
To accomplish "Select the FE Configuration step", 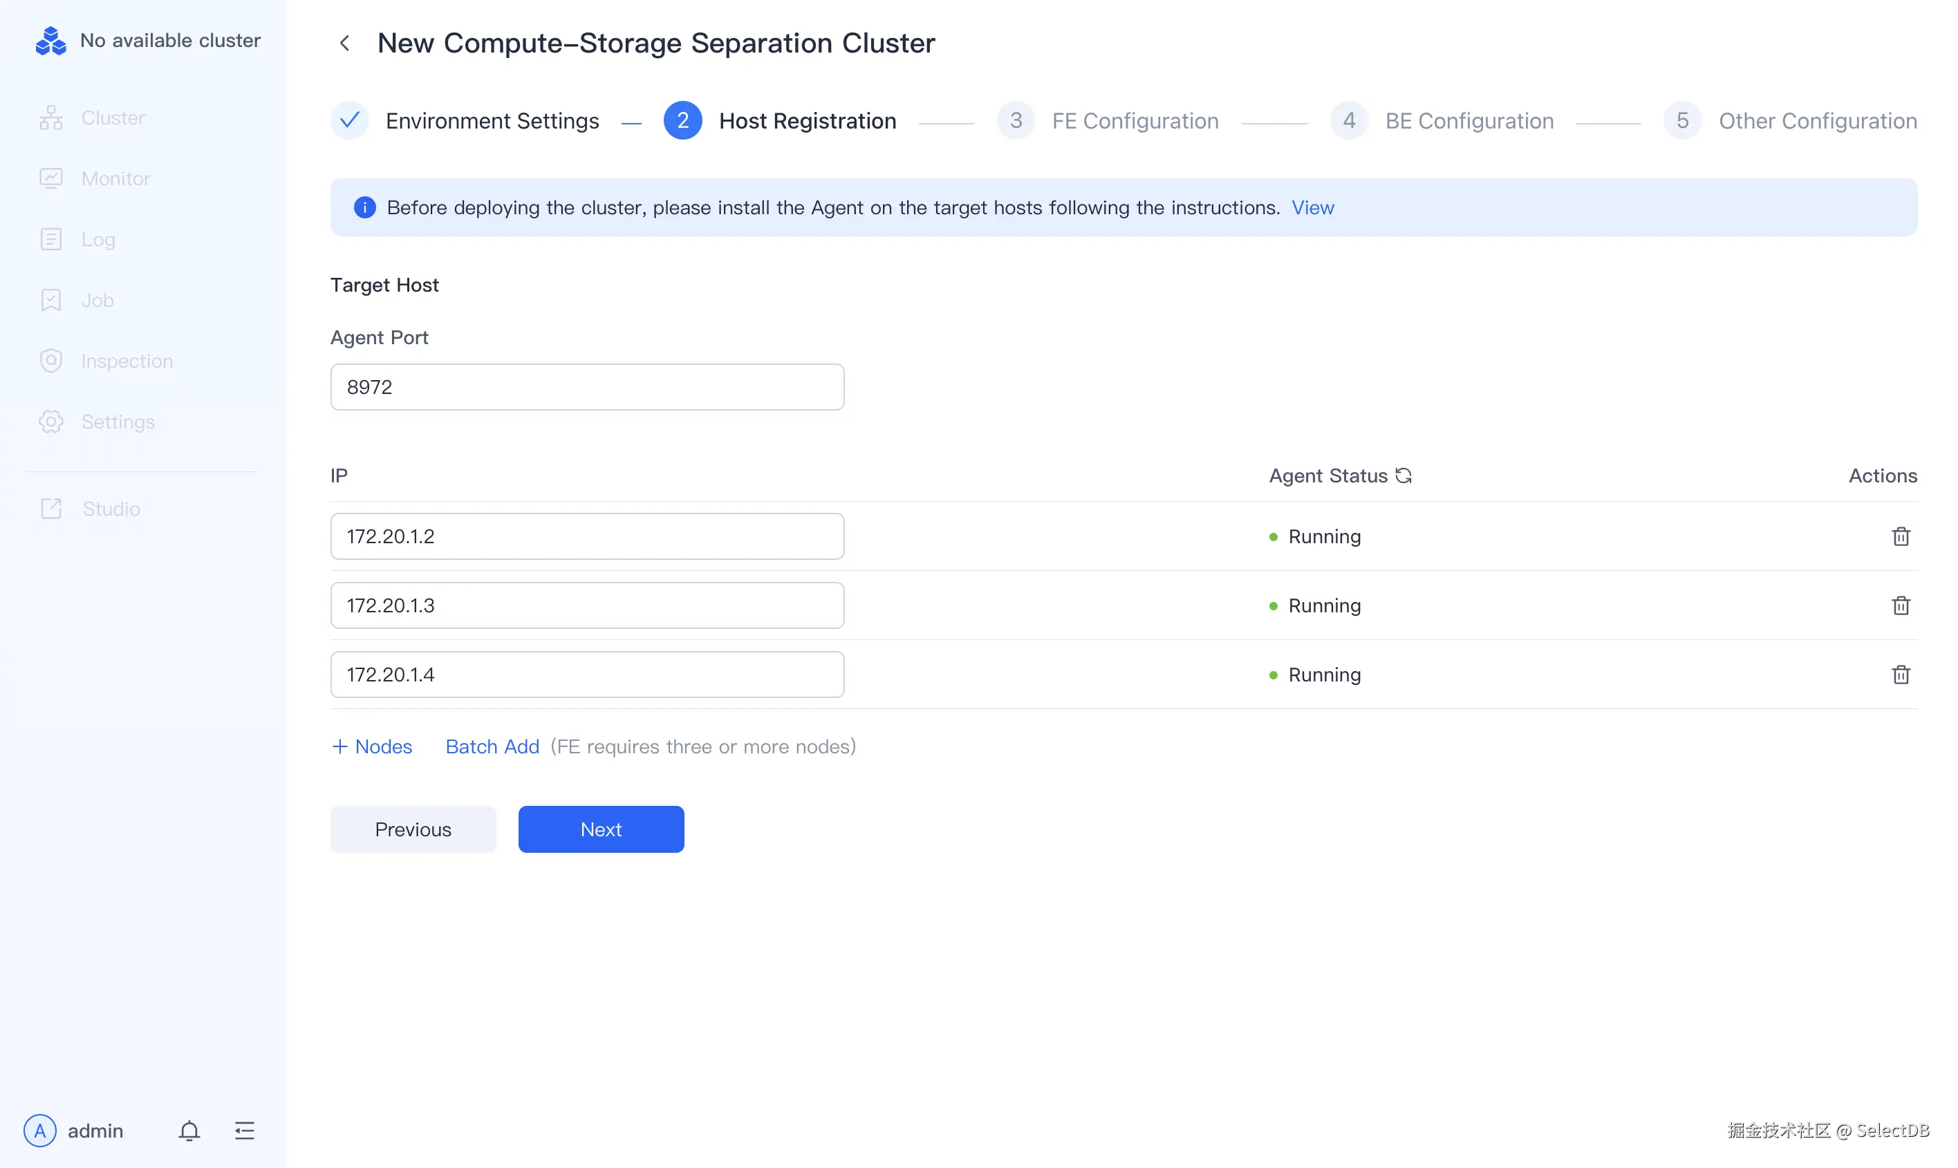I will tap(1134, 121).
